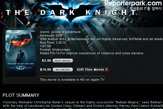163x109 pixels.
Task: Click the Run Time: 2:32:10 line
Action: tap(53, 43)
